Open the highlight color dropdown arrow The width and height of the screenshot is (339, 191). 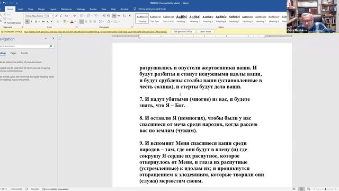(68, 22)
